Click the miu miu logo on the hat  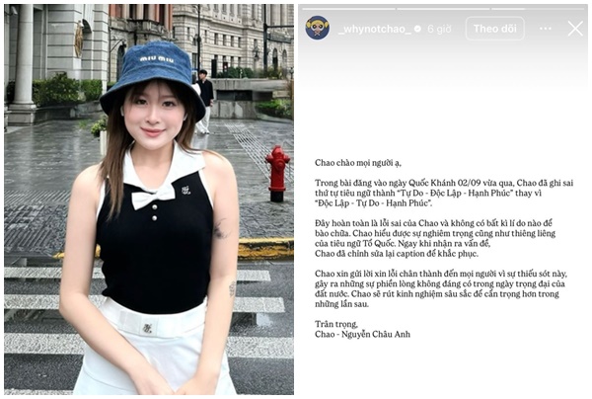[x=157, y=59]
